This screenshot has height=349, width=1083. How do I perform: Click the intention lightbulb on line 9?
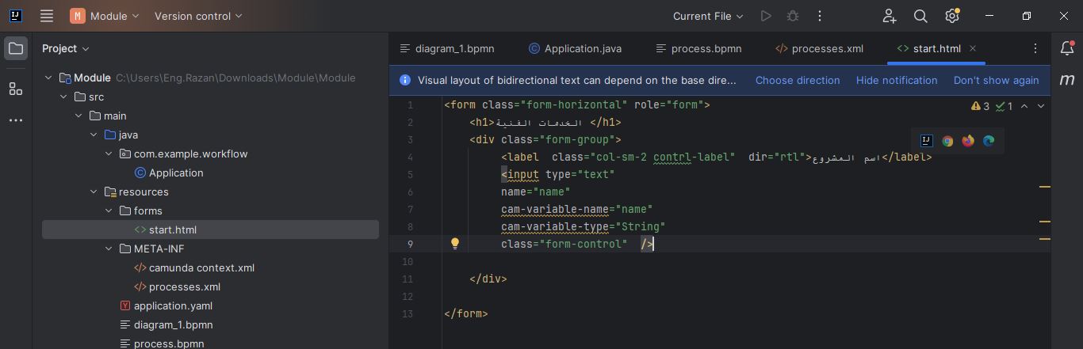click(455, 244)
